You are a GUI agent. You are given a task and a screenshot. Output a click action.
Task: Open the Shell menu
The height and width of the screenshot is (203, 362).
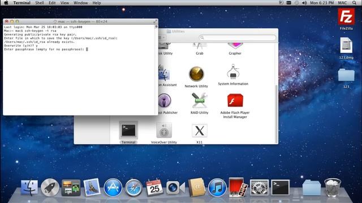tap(40, 3)
